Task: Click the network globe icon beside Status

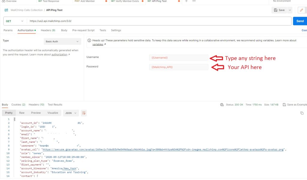Action: 222,105
